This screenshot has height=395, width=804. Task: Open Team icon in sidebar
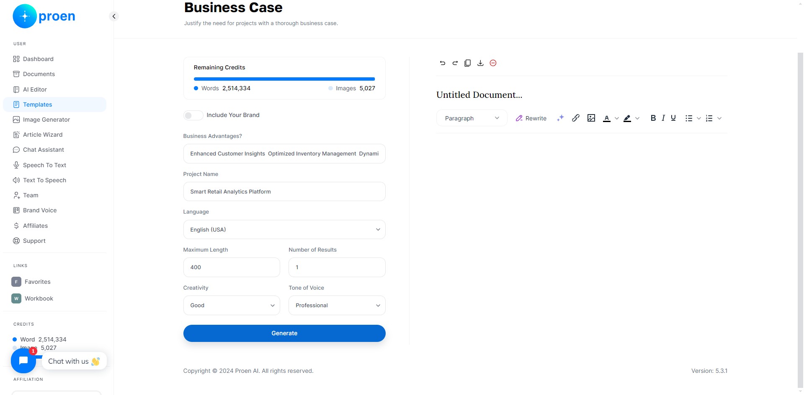tap(16, 195)
